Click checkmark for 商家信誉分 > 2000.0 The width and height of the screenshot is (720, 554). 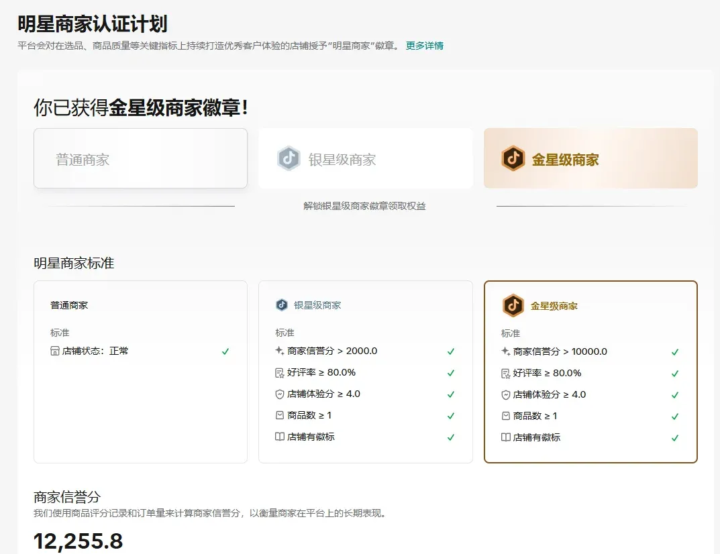point(451,351)
